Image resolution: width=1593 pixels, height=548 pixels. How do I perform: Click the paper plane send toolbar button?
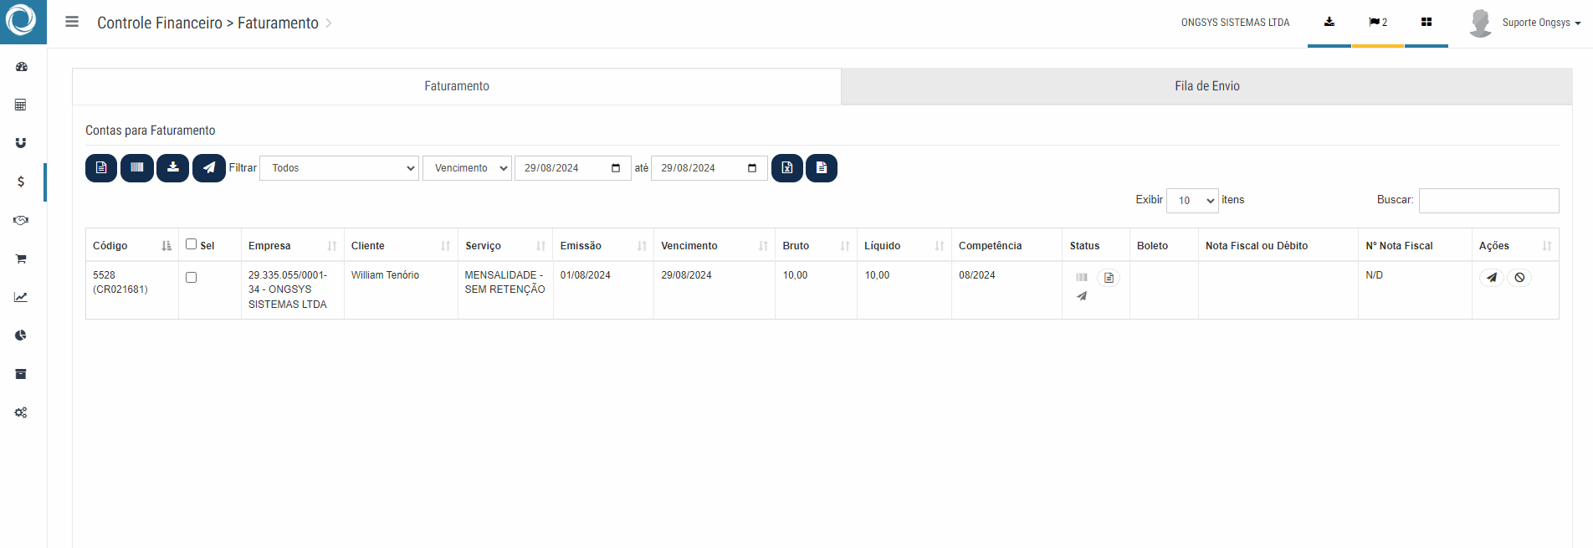tap(209, 168)
